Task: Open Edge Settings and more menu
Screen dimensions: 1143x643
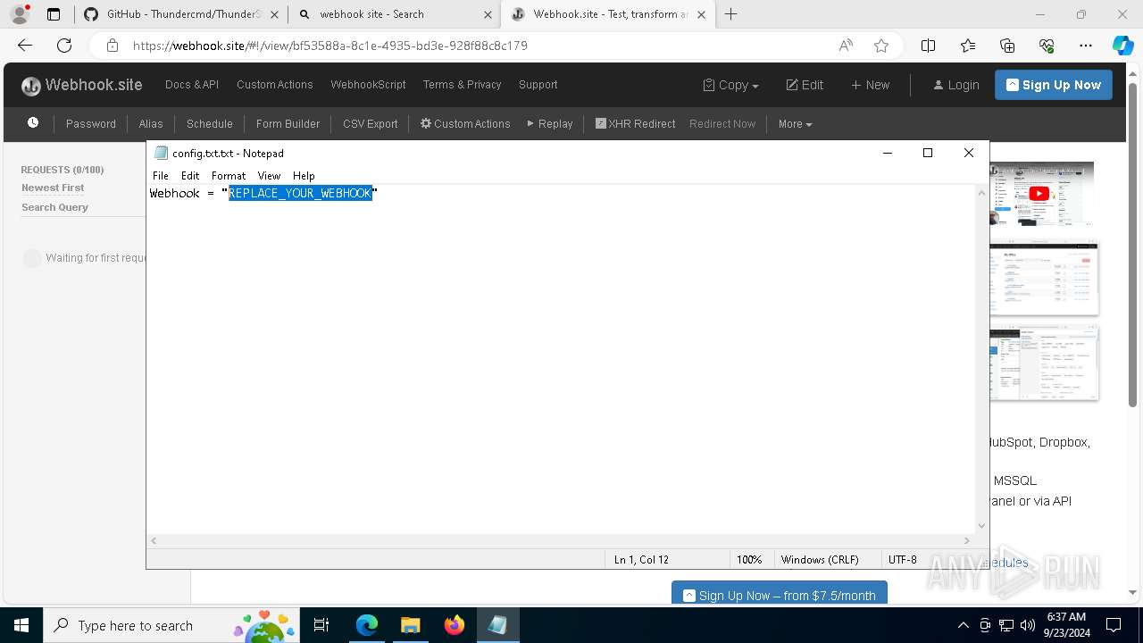Action: [1086, 46]
